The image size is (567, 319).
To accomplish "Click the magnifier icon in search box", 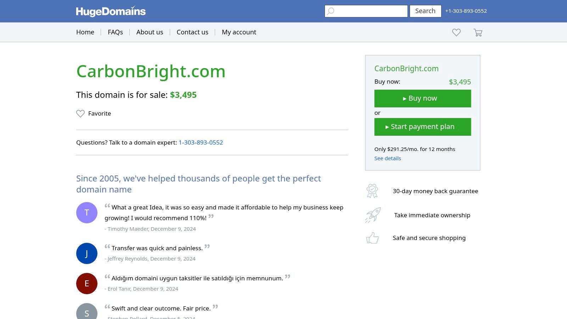I will pyautogui.click(x=331, y=11).
